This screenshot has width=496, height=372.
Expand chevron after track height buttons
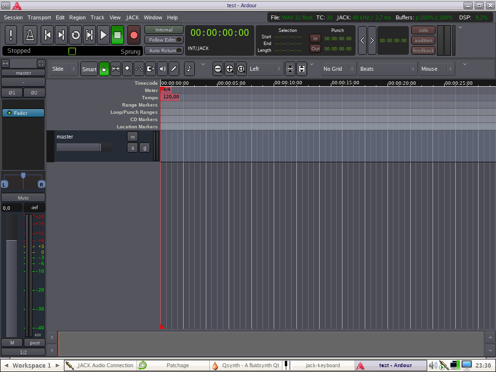(x=311, y=64)
